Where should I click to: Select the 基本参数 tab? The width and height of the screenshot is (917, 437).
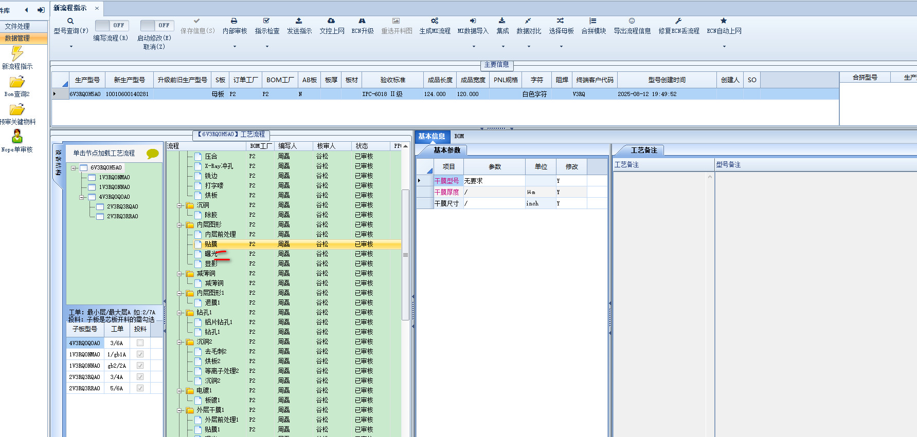[x=447, y=150]
